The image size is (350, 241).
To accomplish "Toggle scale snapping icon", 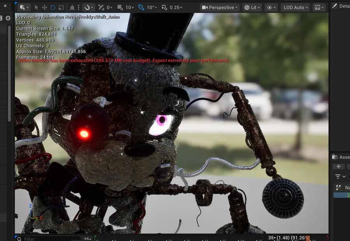I will (164, 8).
